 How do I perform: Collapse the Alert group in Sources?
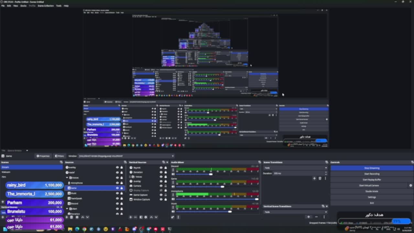pyautogui.click(x=67, y=209)
